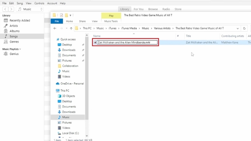The width and height of the screenshot is (251, 141).
Task: Click This PC in address breadcrumb
Action: click(x=87, y=28)
